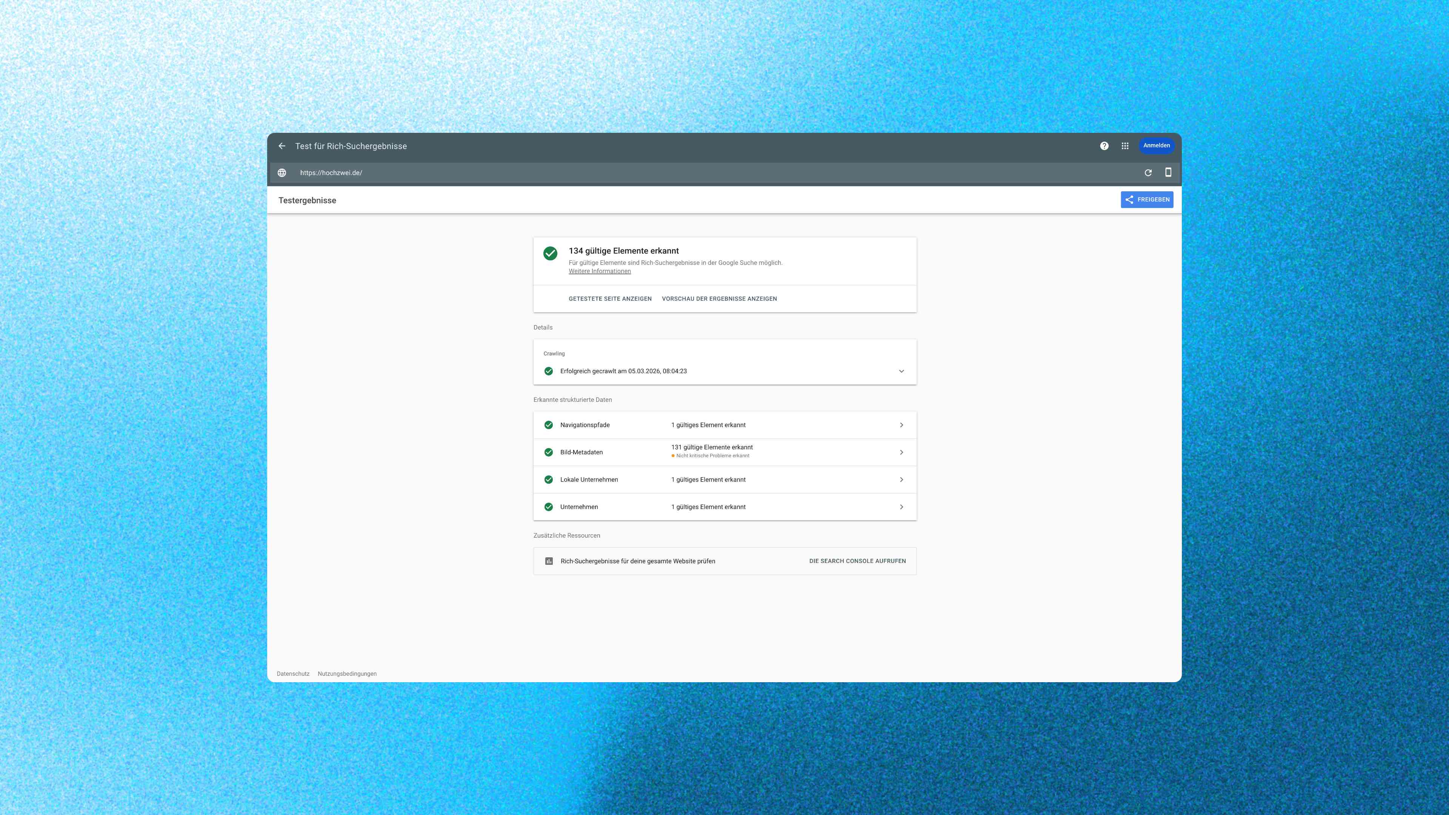Image resolution: width=1449 pixels, height=815 pixels.
Task: Open Navigationspfade row chevron
Action: pyautogui.click(x=901, y=425)
